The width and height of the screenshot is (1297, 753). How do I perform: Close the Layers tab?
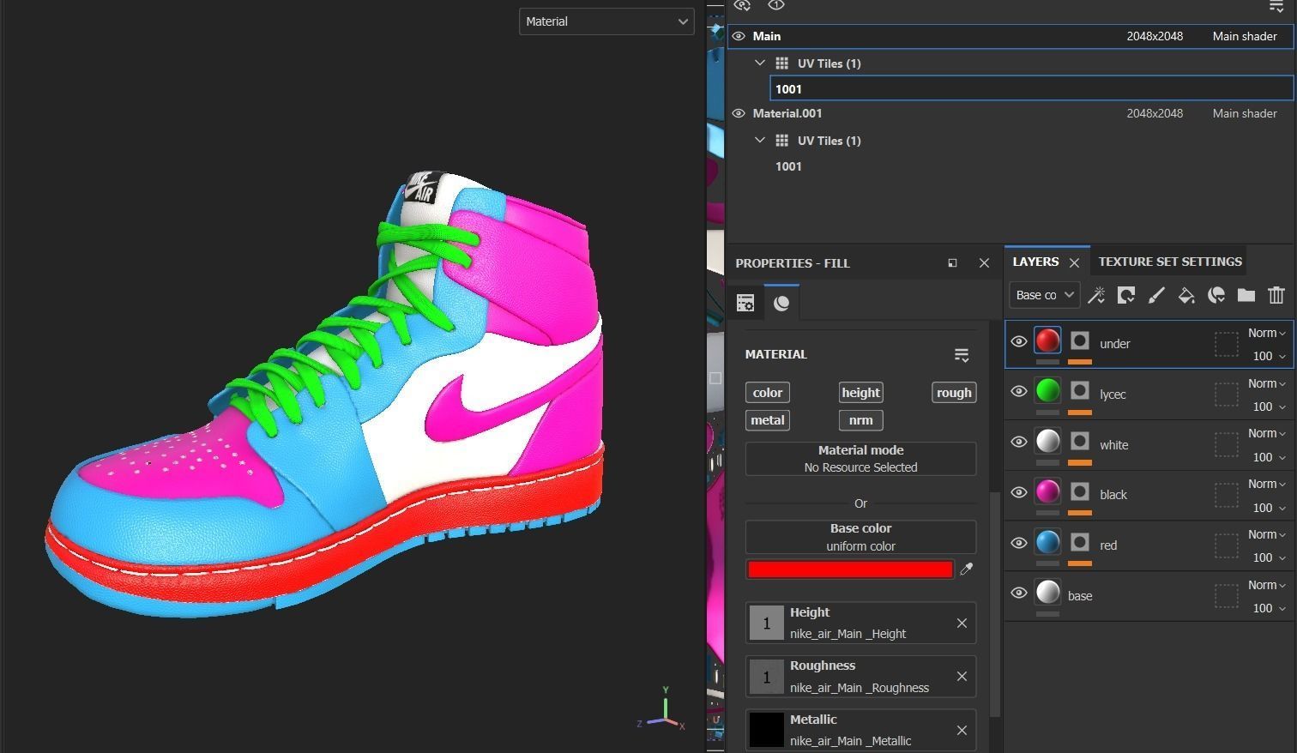pyautogui.click(x=1074, y=262)
